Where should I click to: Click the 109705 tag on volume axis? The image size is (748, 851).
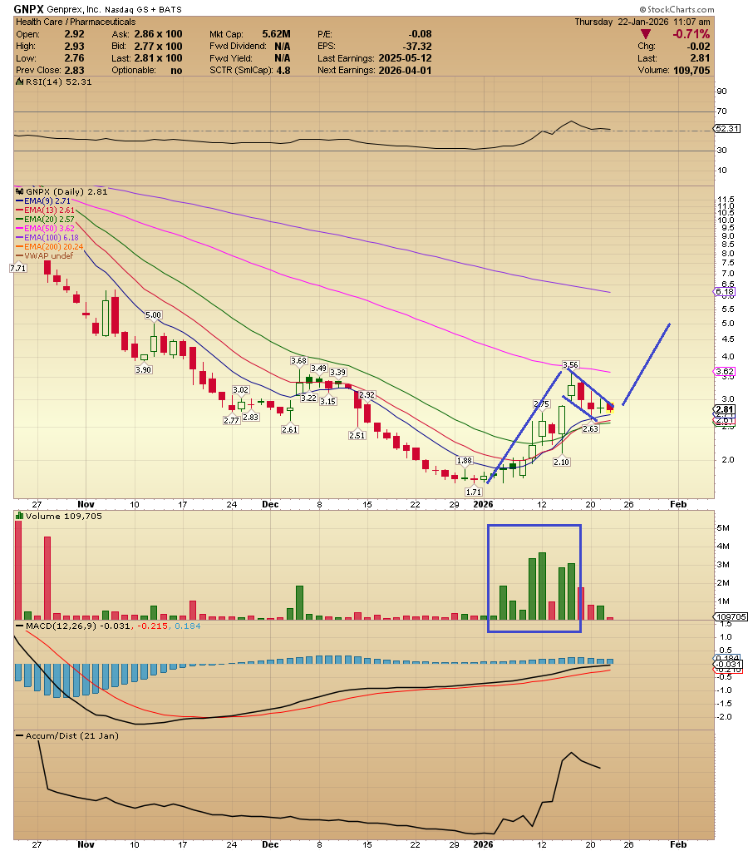click(731, 616)
